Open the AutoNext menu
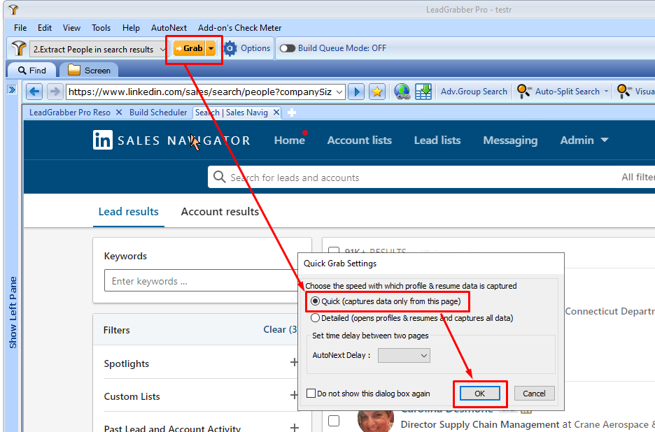 (169, 28)
